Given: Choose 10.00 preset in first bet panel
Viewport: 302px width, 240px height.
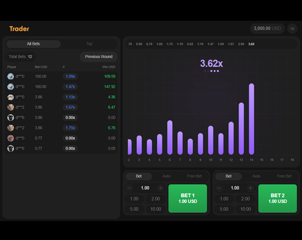Looking at the screenshot, I should 155,209.
